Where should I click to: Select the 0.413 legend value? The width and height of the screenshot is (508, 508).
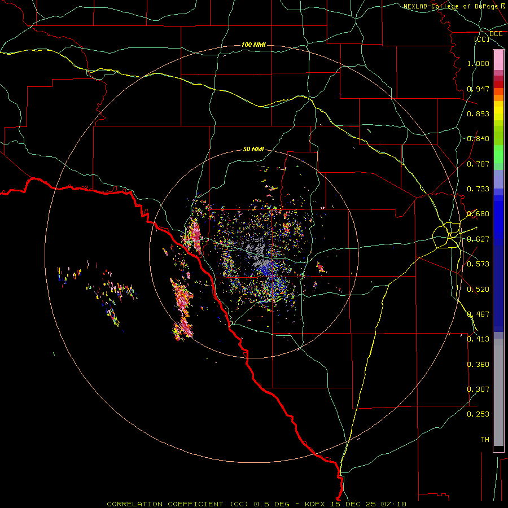(x=478, y=339)
